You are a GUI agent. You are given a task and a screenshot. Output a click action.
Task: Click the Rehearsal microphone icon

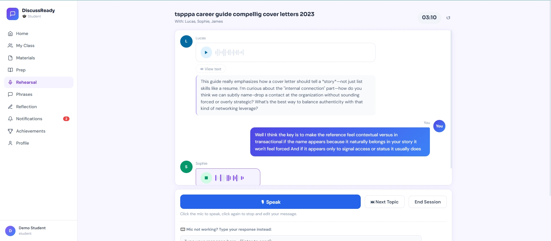coord(10,82)
